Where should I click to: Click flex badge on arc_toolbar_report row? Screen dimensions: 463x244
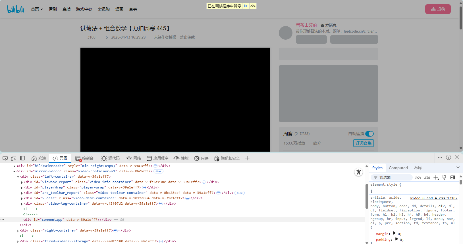pos(240,193)
